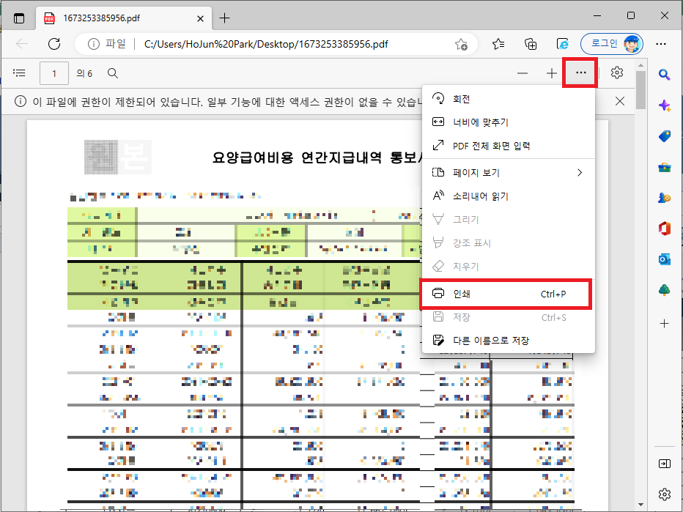The width and height of the screenshot is (683, 512).
Task: Open PDF toolbar settings gear
Action: (x=617, y=73)
